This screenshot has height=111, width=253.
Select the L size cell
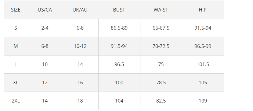tap(16, 65)
